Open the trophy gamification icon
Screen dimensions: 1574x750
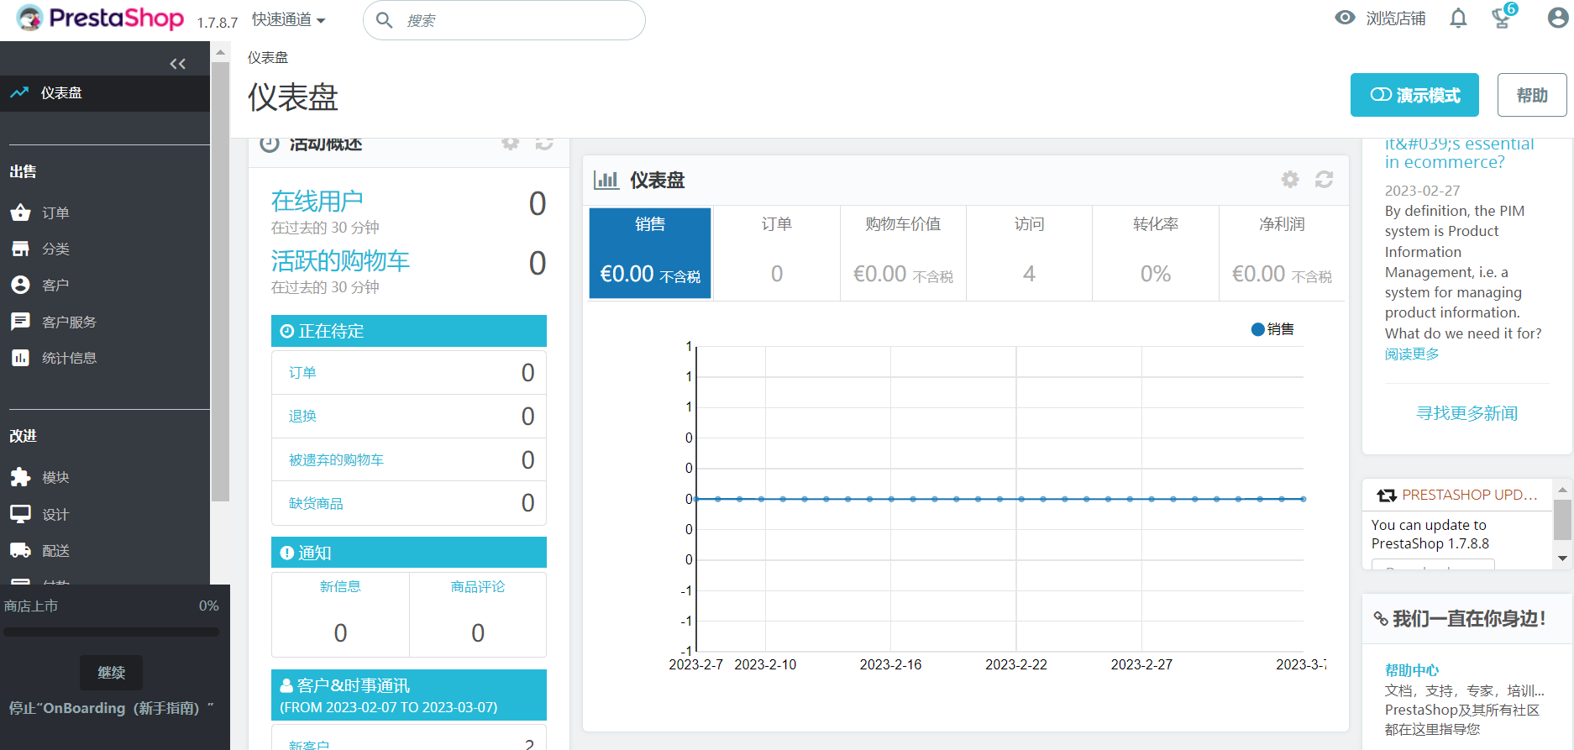pos(1502,17)
